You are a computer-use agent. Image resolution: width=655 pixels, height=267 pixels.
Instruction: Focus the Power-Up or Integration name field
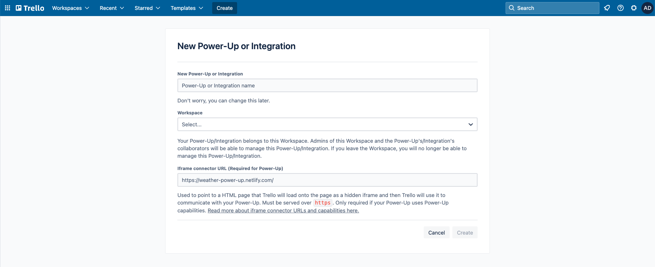coord(327,85)
